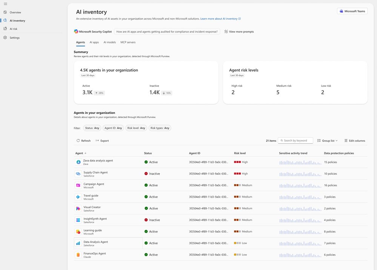Screen dimensions: 377x270
Task: Switch to the AI apps tab
Action: pos(94,42)
